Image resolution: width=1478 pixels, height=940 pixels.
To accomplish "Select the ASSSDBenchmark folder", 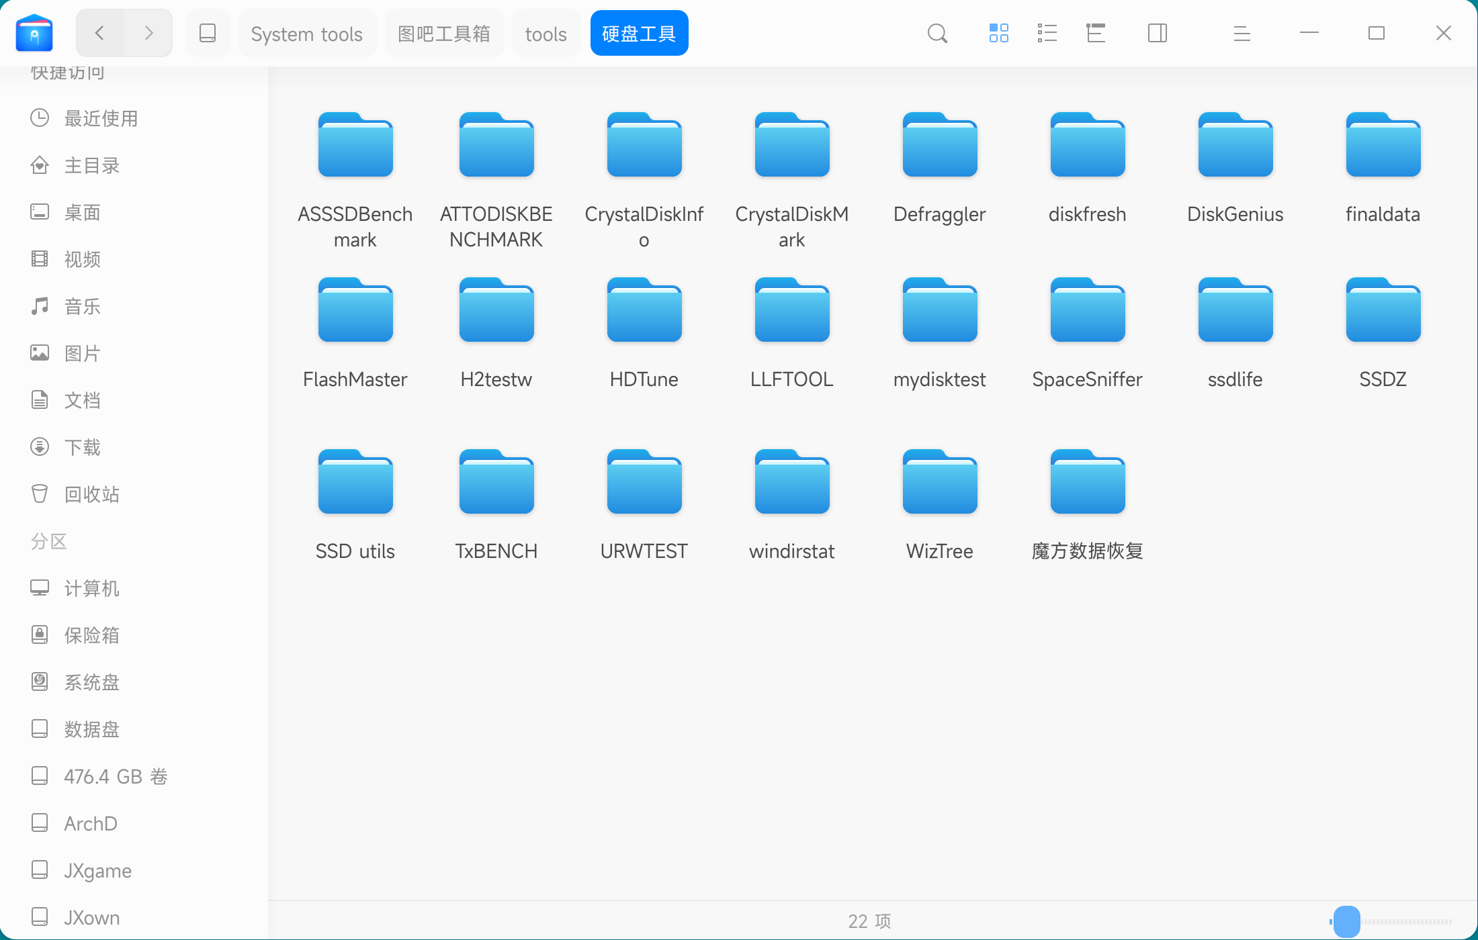I will tap(355, 180).
